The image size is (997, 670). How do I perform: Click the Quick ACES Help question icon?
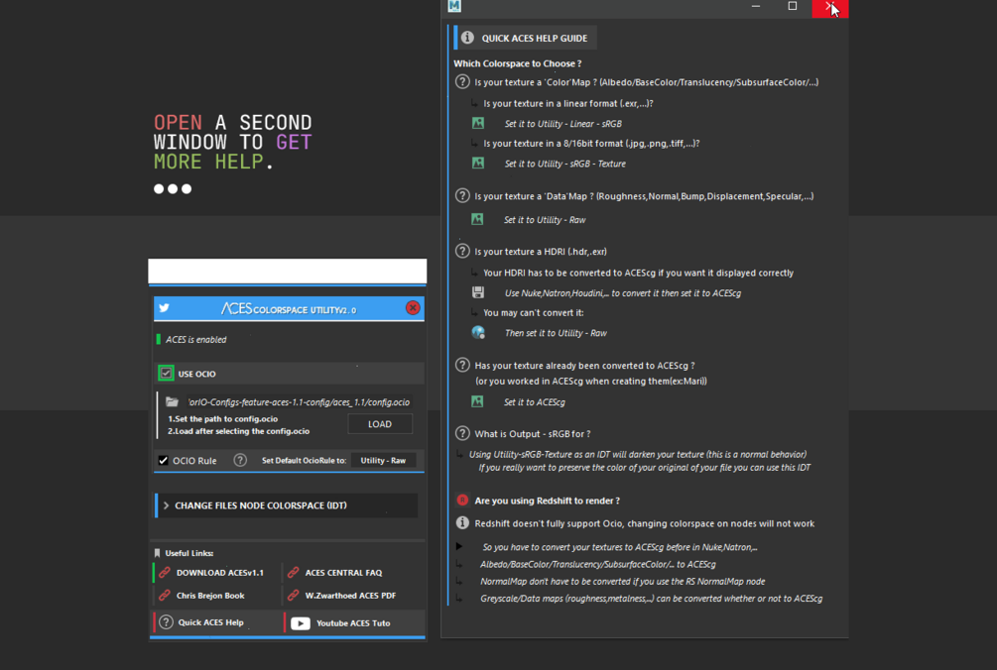(x=166, y=622)
